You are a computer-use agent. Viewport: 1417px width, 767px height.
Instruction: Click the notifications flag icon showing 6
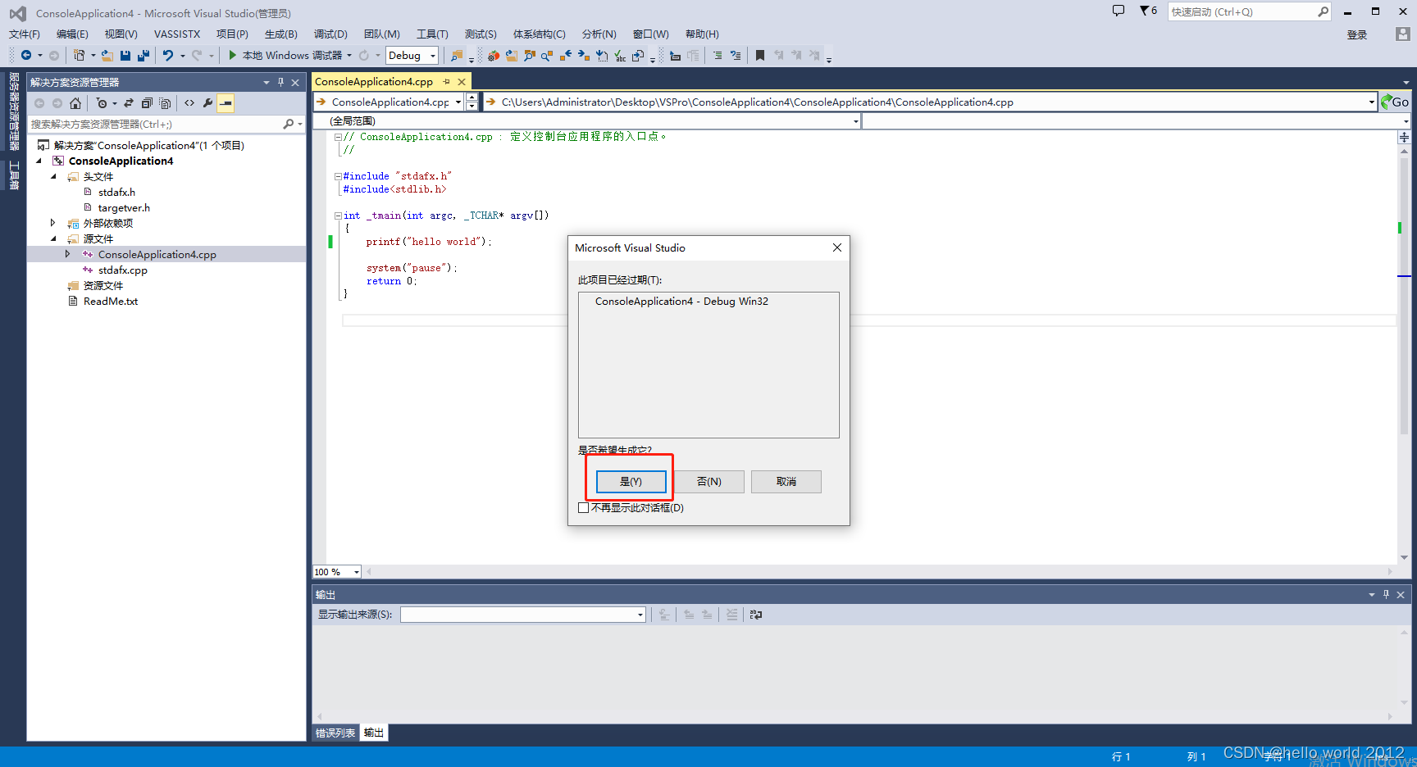1148,11
